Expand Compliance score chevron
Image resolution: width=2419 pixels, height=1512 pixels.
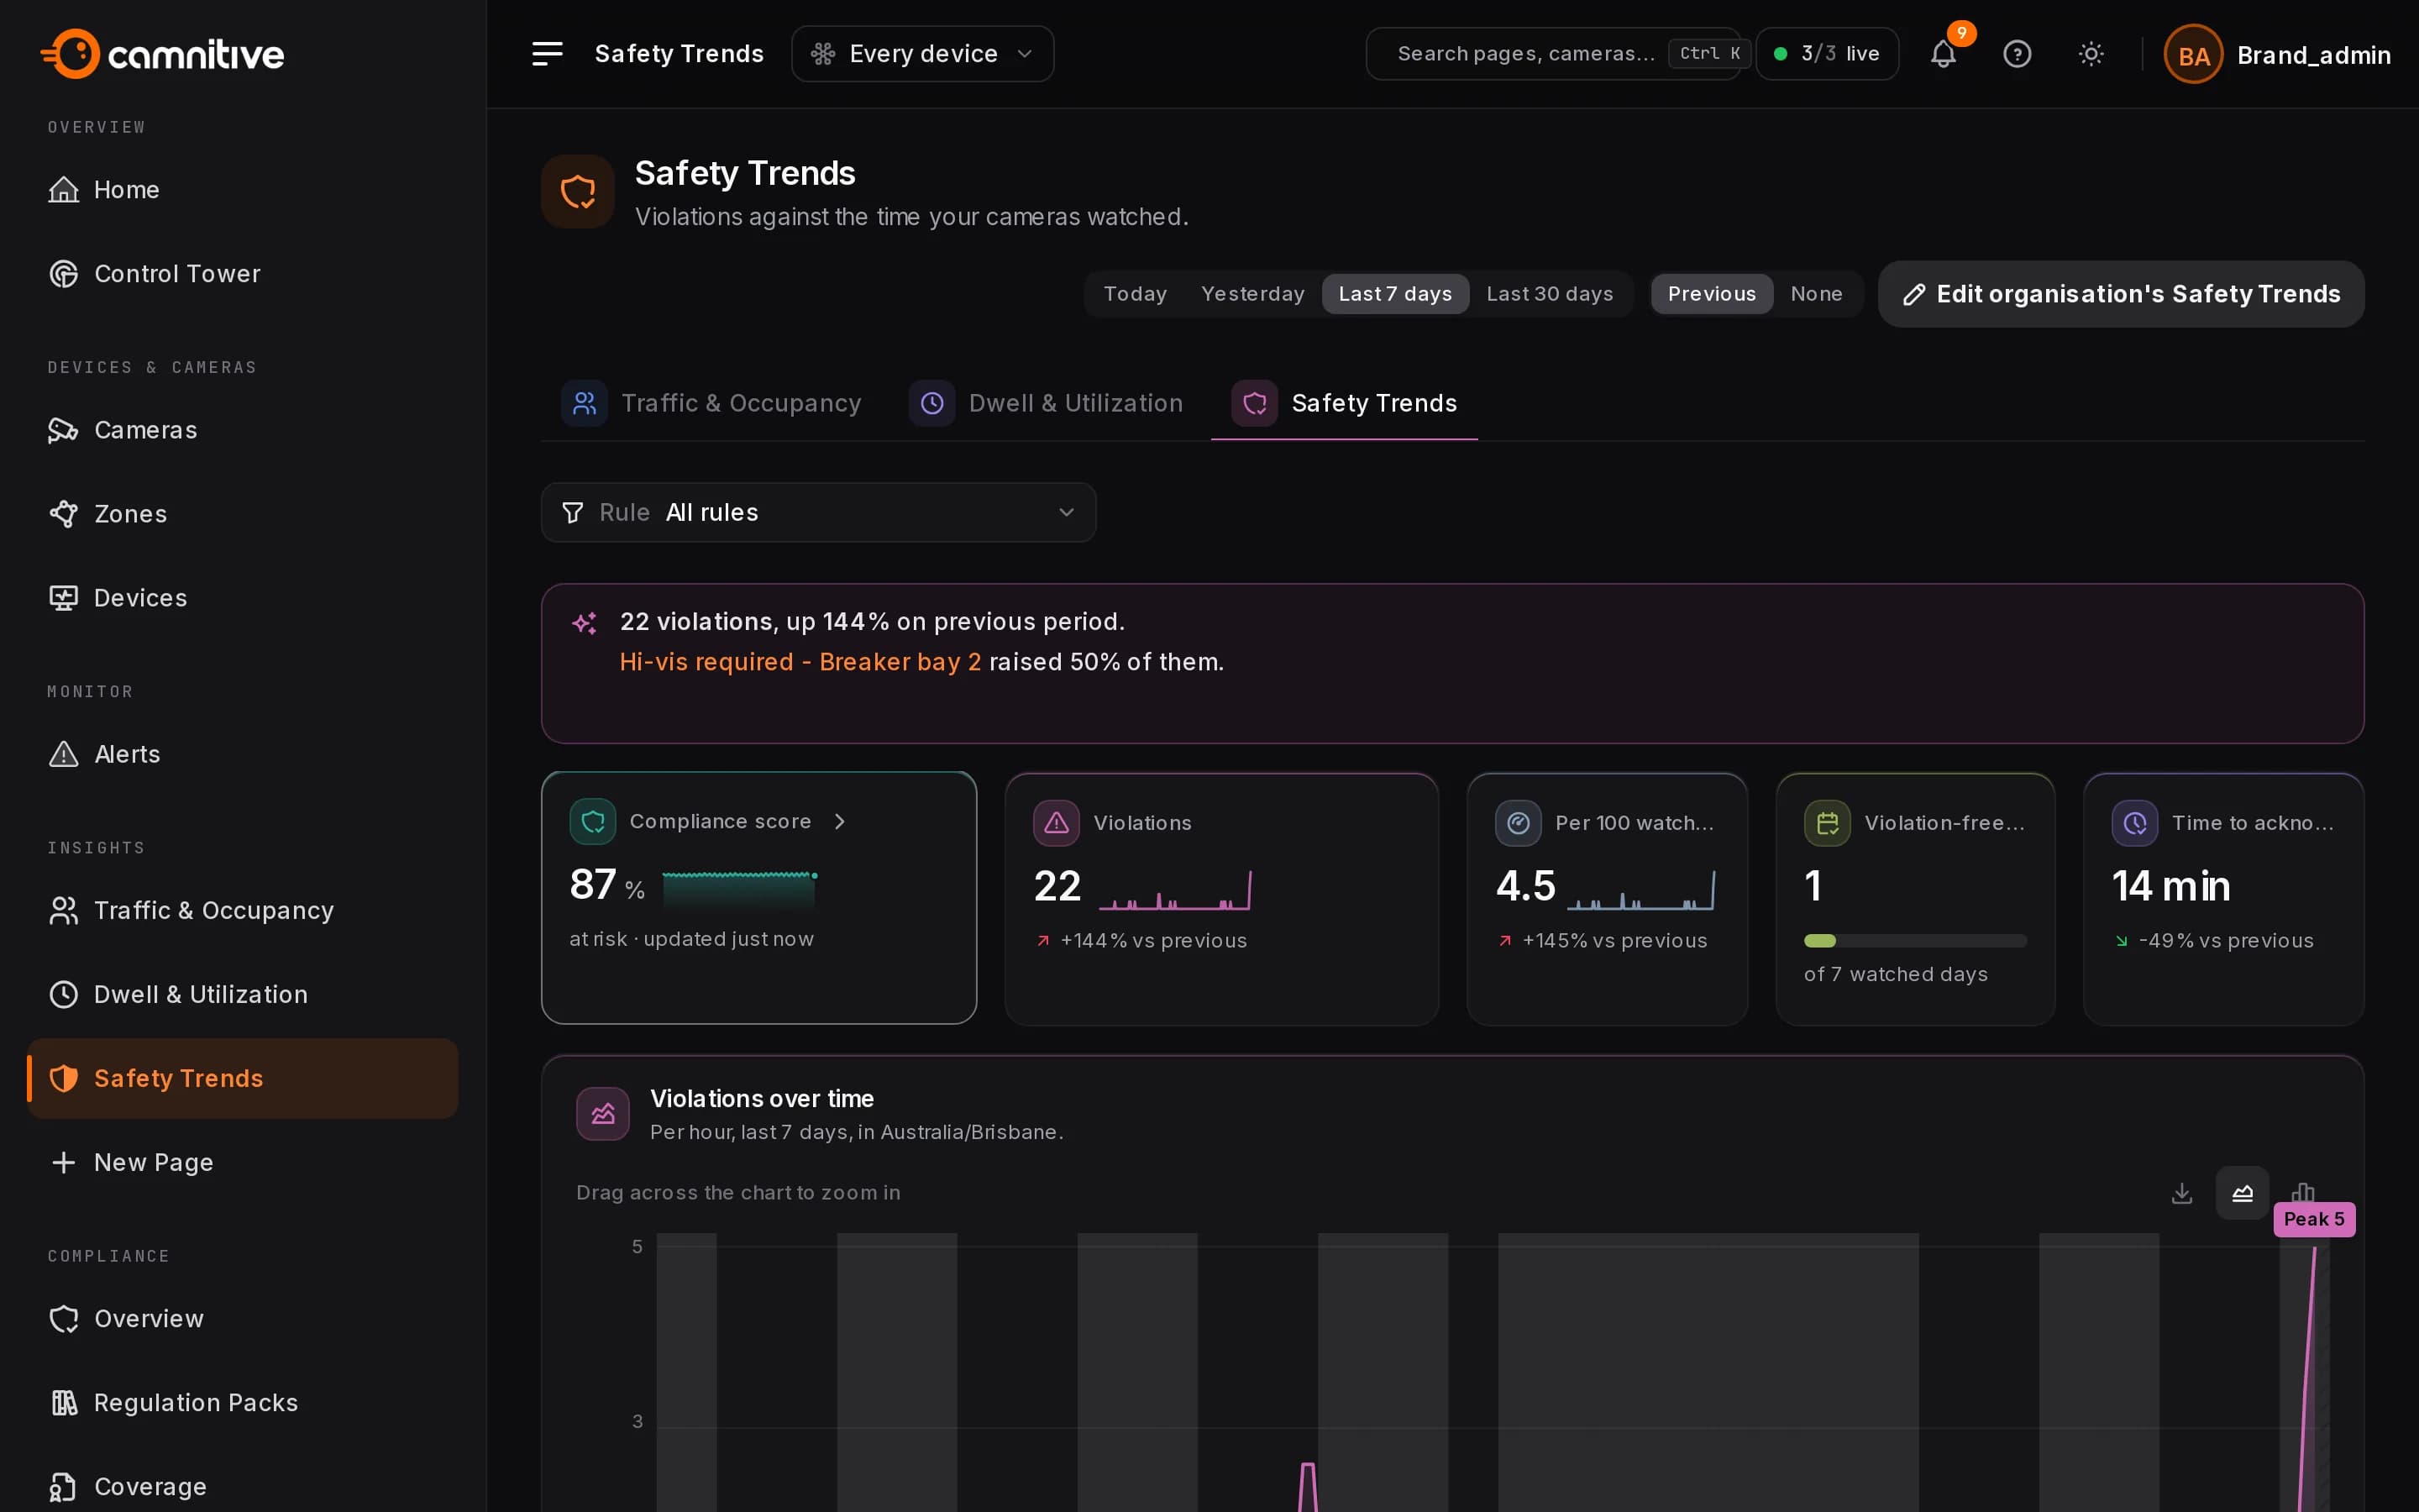[x=840, y=821]
